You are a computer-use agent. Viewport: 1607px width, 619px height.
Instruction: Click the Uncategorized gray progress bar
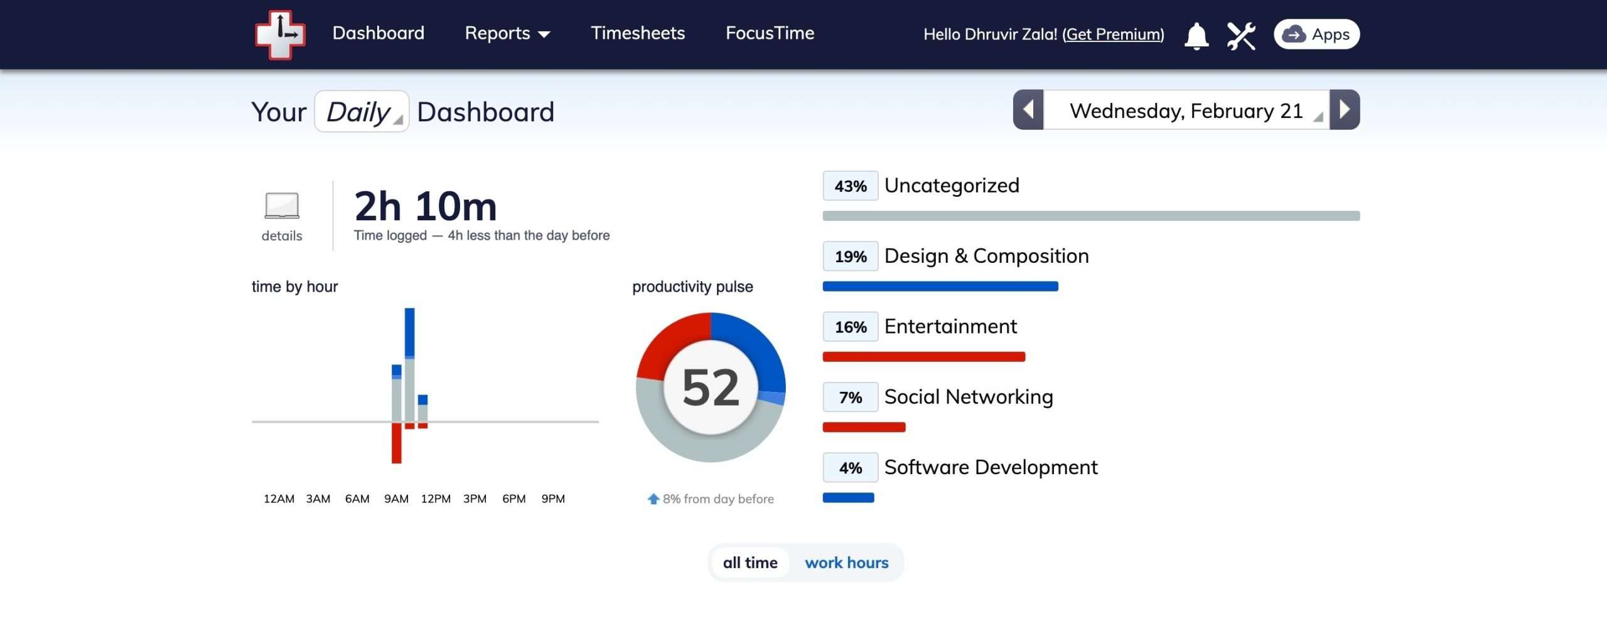pos(1091,216)
